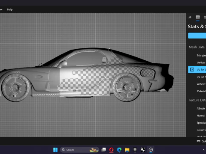
Task: Open the Environment & Lighting sun tab
Action: 190,17
